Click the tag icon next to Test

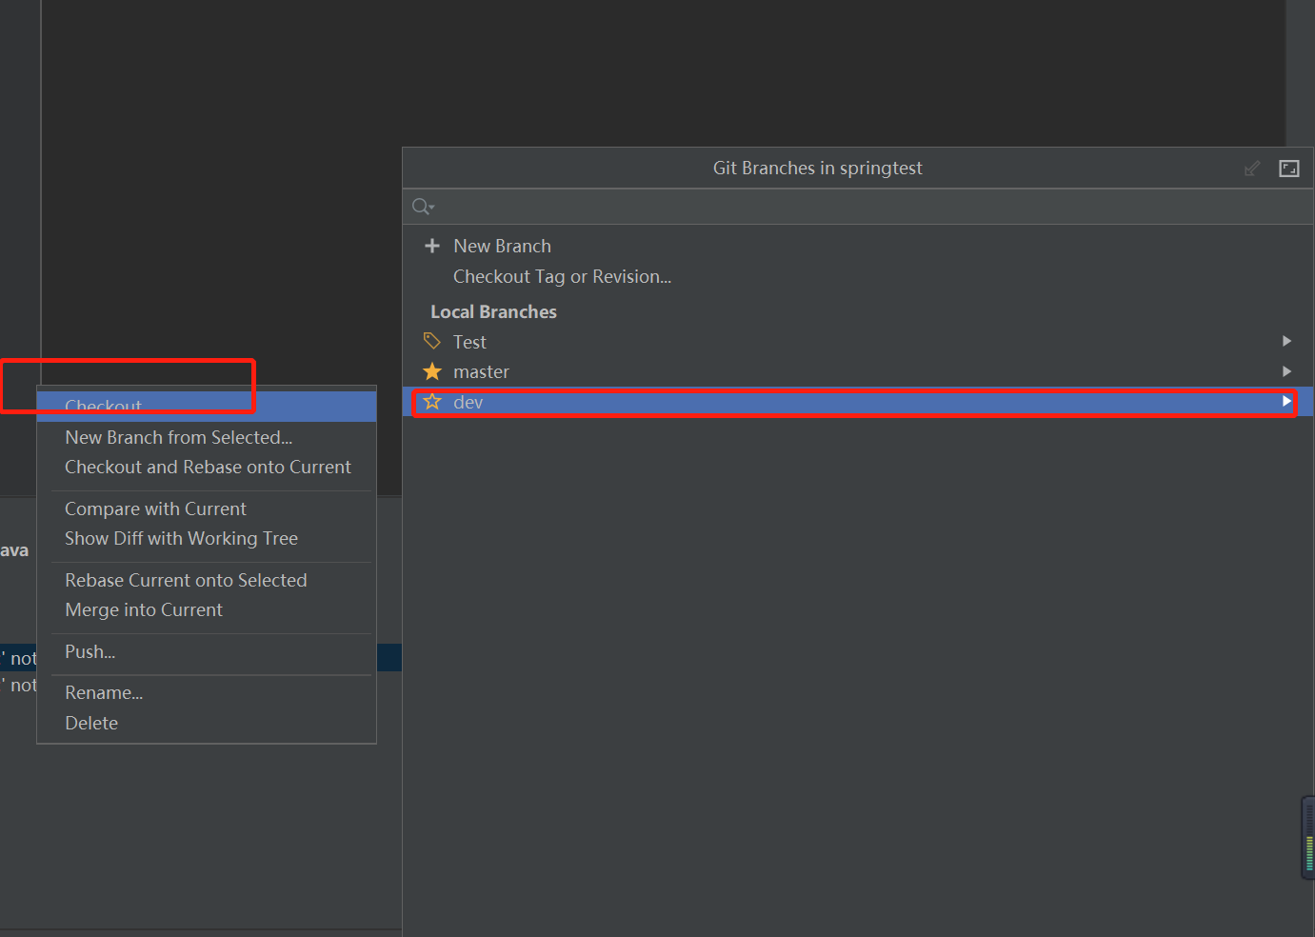coord(432,341)
